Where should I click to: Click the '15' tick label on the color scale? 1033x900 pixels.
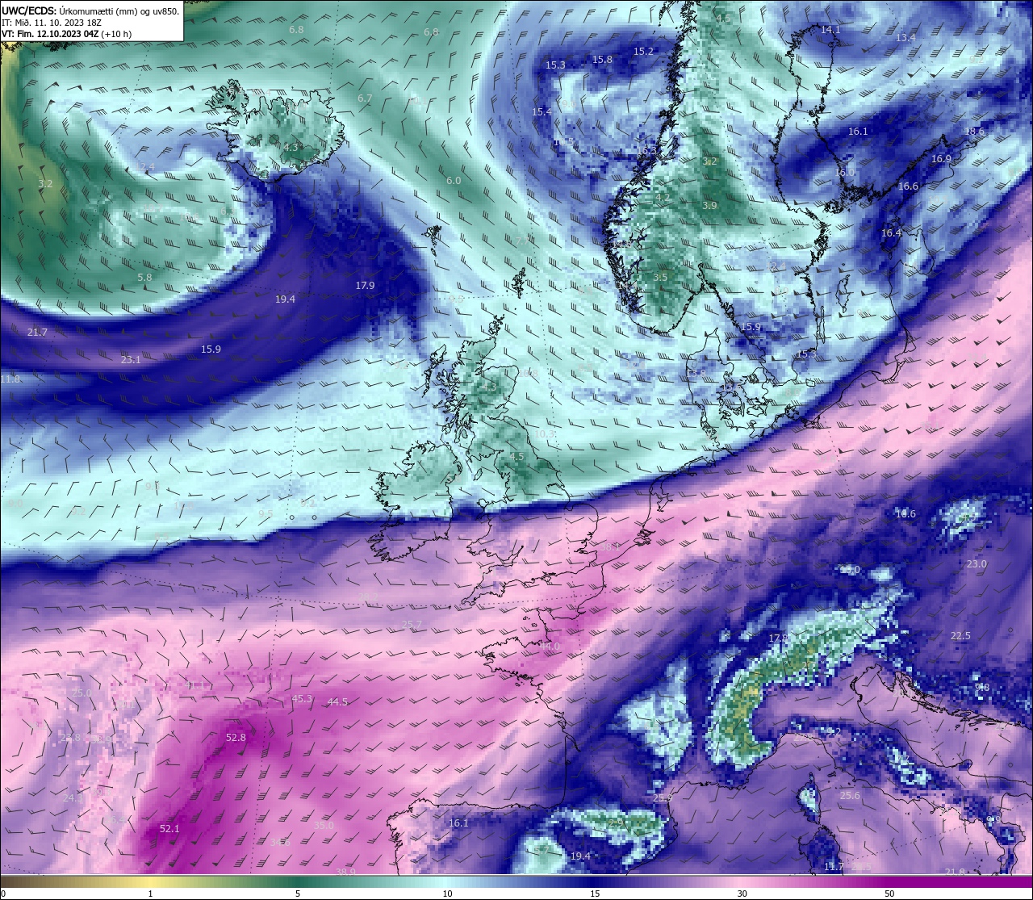tap(595, 894)
